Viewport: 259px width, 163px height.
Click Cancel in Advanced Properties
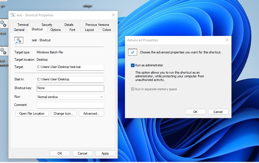pos(218,112)
